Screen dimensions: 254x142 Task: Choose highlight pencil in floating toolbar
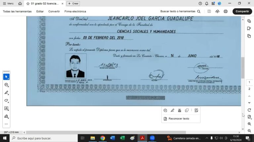pyautogui.click(x=172, y=110)
